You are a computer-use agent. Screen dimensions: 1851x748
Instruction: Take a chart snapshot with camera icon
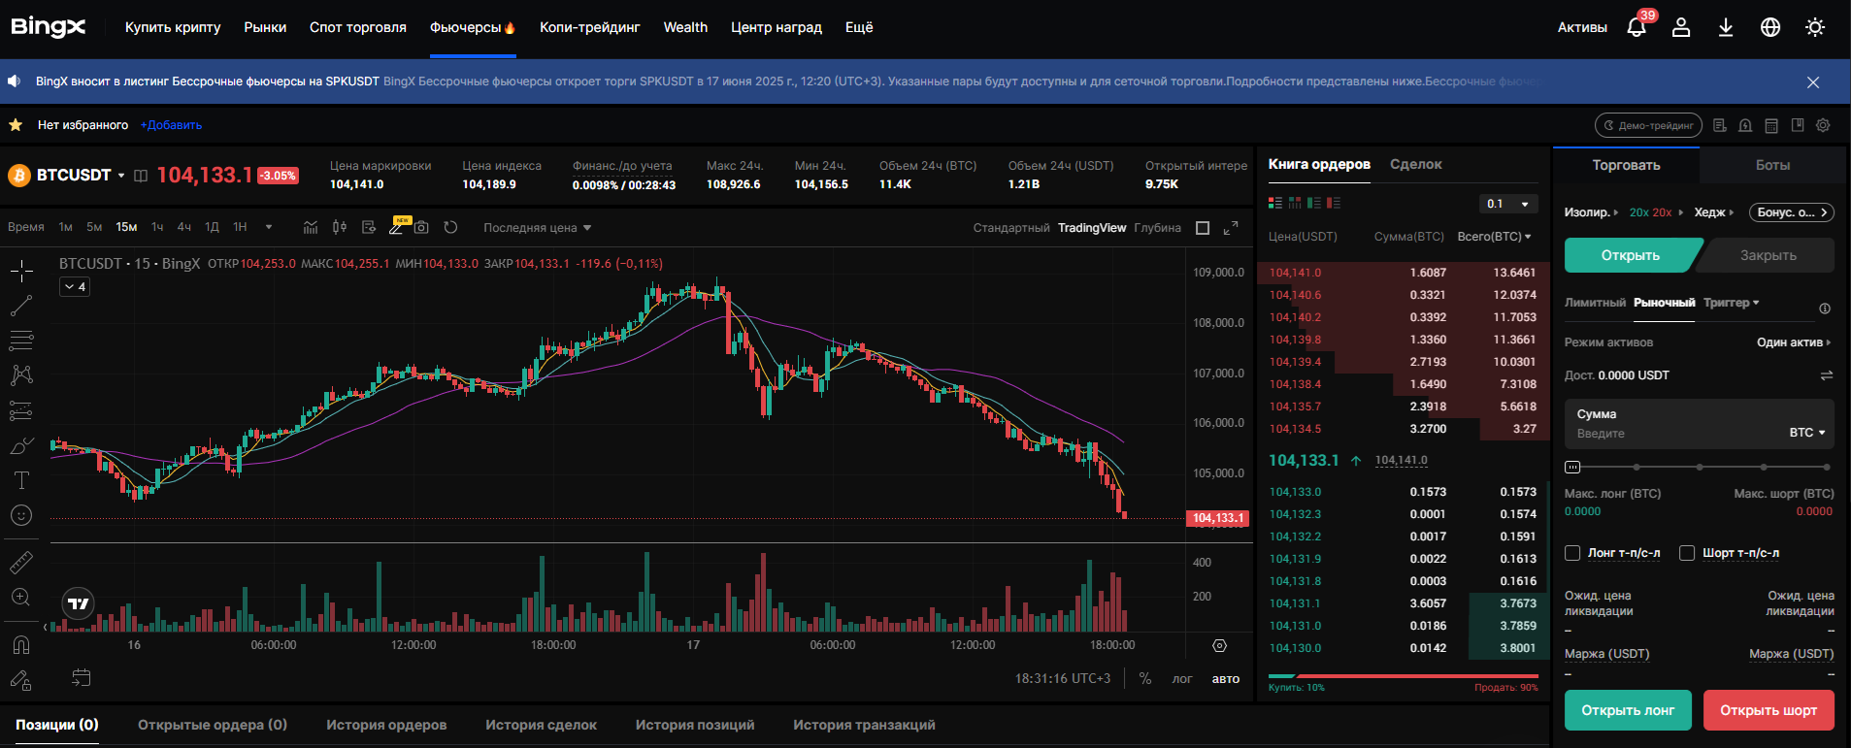click(x=421, y=227)
